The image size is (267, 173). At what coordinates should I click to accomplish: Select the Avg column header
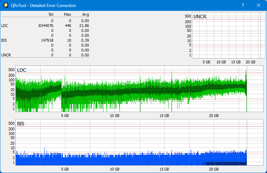tap(85, 15)
